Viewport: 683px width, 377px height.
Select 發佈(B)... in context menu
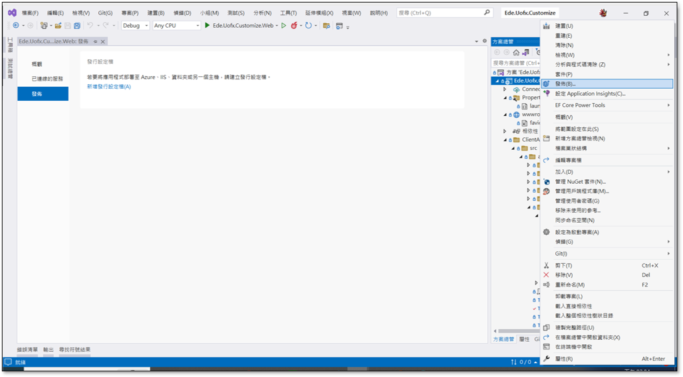[x=607, y=84]
